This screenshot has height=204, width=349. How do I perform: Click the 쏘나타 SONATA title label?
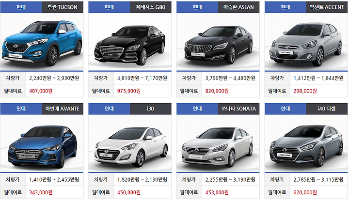point(238,109)
